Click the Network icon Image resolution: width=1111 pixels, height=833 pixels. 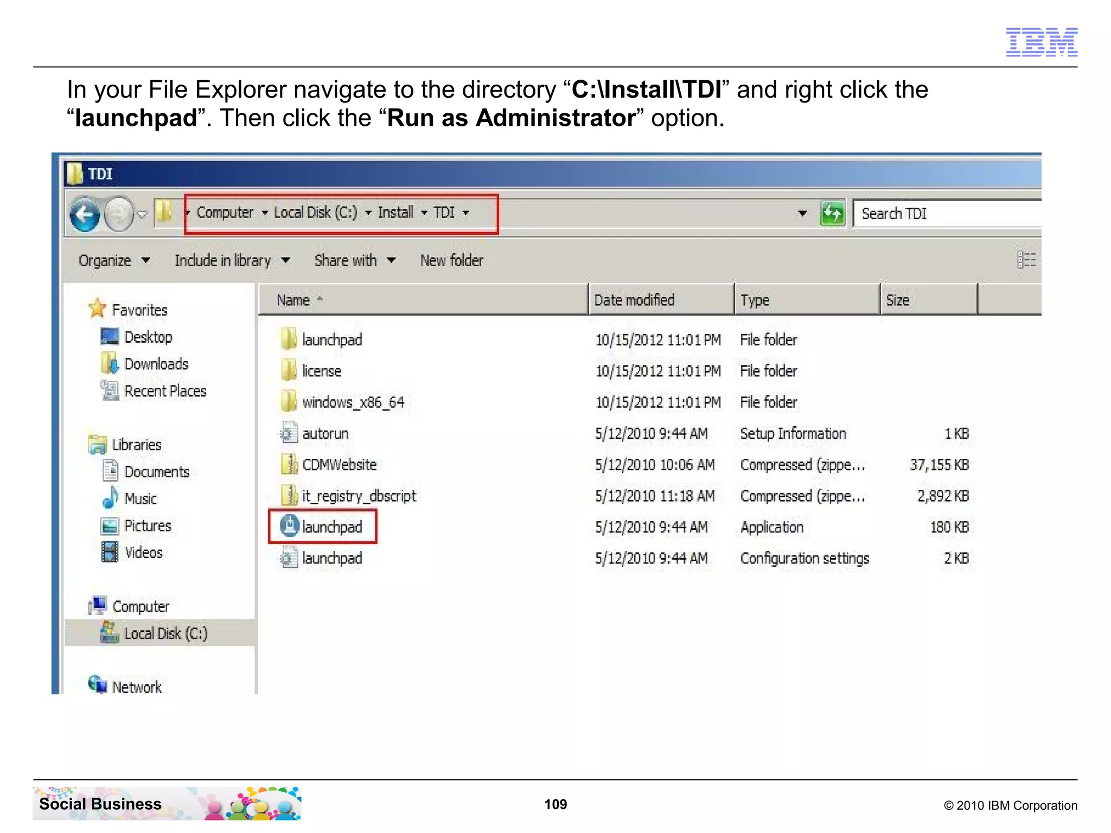click(98, 684)
